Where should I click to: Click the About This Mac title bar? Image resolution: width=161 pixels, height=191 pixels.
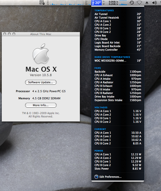[x=41, y=34]
